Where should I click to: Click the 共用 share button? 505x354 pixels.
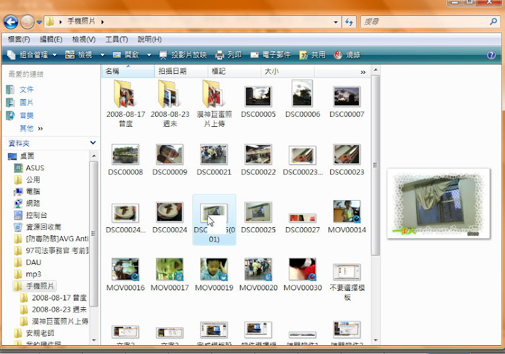312,55
